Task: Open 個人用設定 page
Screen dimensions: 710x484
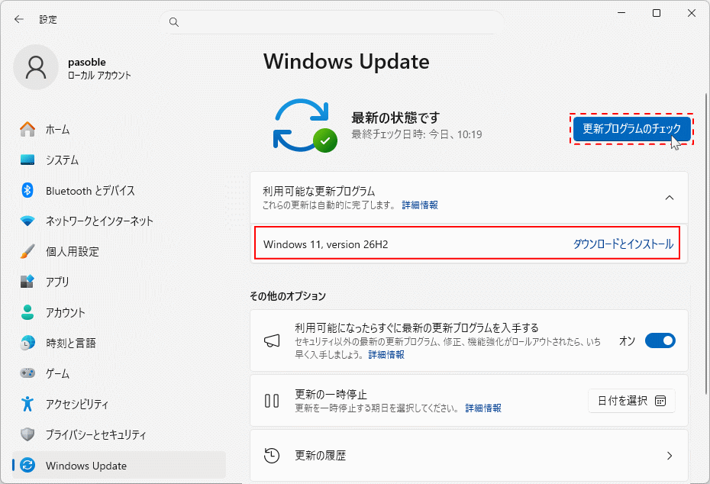Action: point(73,252)
